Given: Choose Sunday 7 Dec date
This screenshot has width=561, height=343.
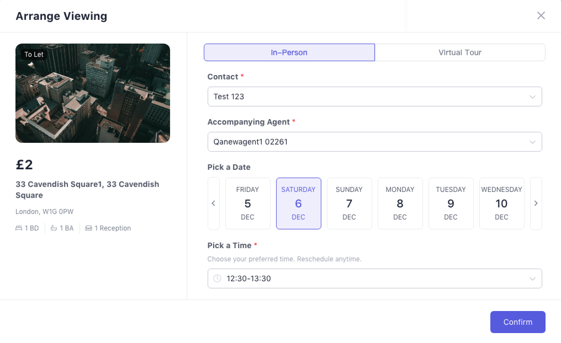Looking at the screenshot, I should click(349, 203).
